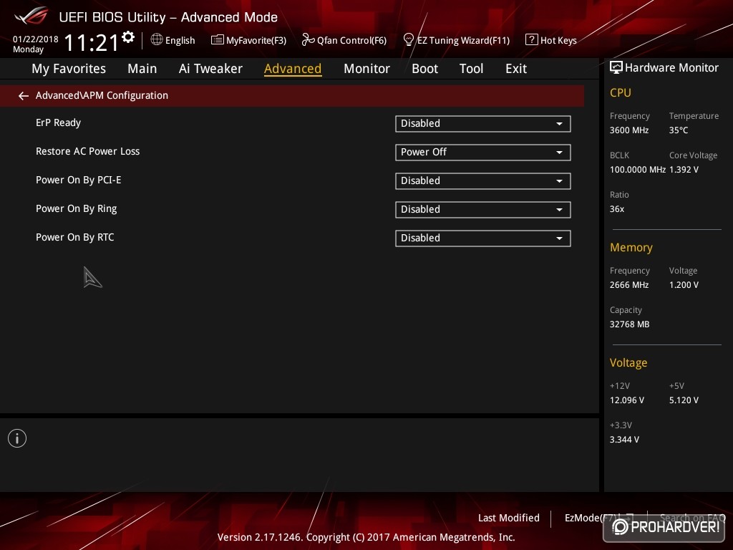The height and width of the screenshot is (550, 733).
Task: Select the Power On By RTC label
Action: point(74,237)
